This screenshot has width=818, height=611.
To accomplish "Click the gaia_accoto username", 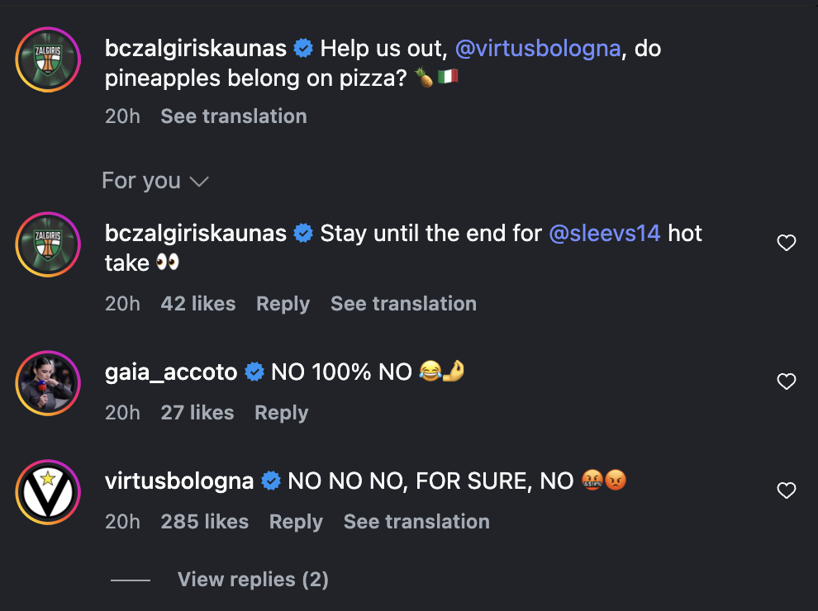I will 171,372.
